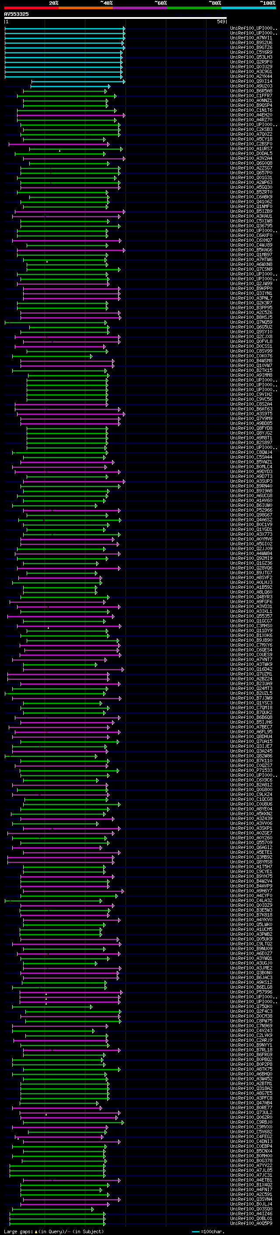Click the cyan ~100% legend segment
The width and height of the screenshot is (280, 1235).
(x=248, y=8)
